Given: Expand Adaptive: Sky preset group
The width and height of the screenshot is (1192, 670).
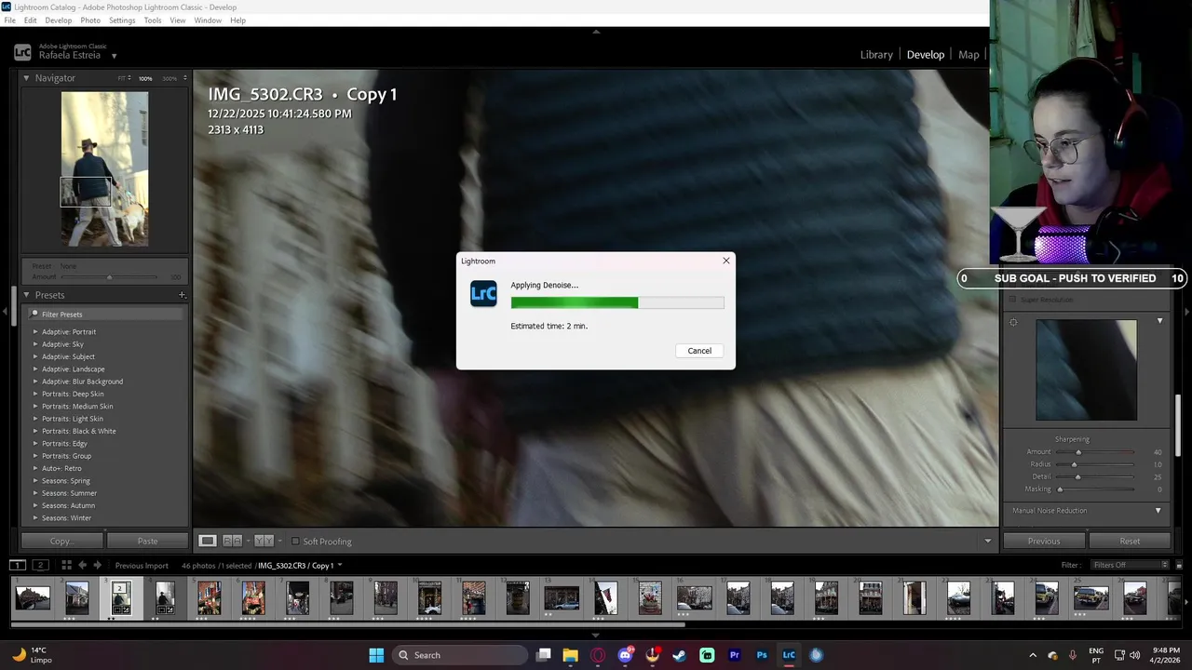Looking at the screenshot, I should [35, 344].
